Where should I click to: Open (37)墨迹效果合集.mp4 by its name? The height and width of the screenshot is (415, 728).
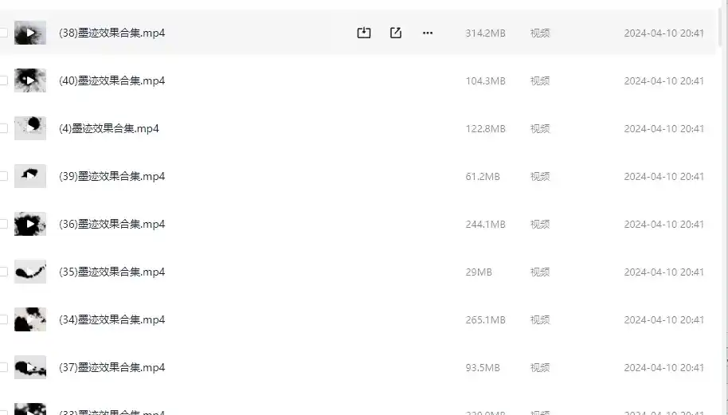(x=112, y=367)
